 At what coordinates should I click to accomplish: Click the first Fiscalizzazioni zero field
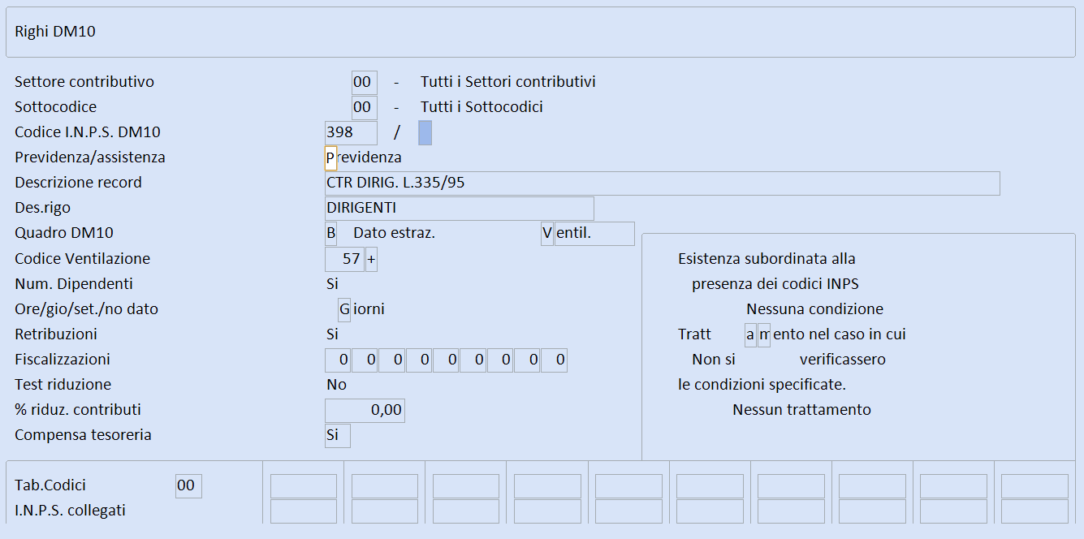coord(338,360)
